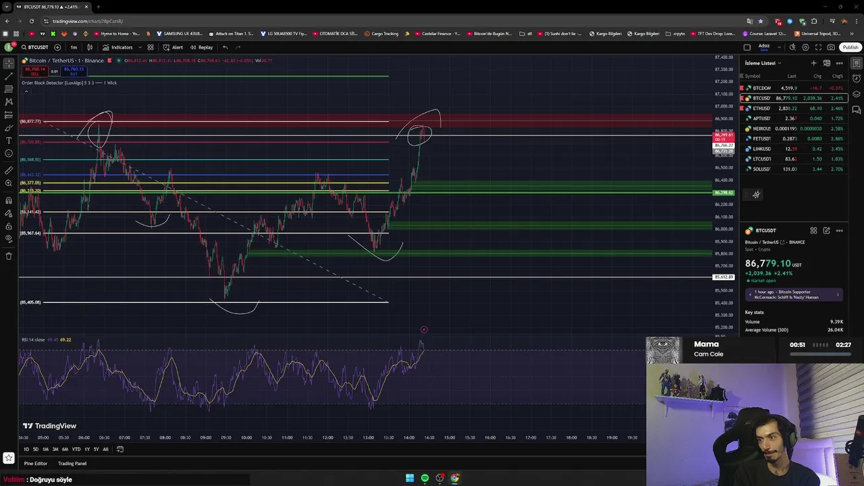Toggle lock all drawing tools
The height and width of the screenshot is (486, 864).
[x=9, y=226]
